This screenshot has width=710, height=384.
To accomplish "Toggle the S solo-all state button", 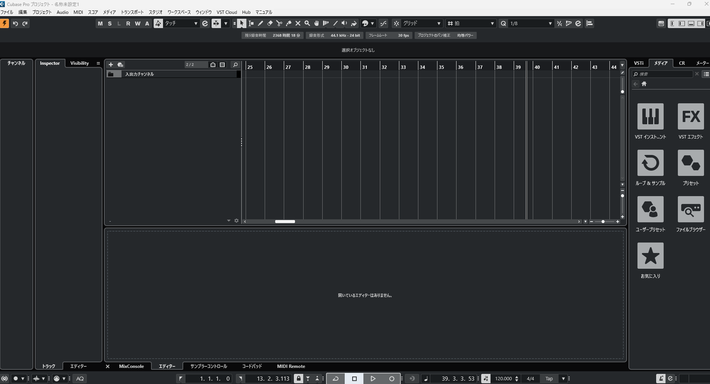I will click(110, 23).
